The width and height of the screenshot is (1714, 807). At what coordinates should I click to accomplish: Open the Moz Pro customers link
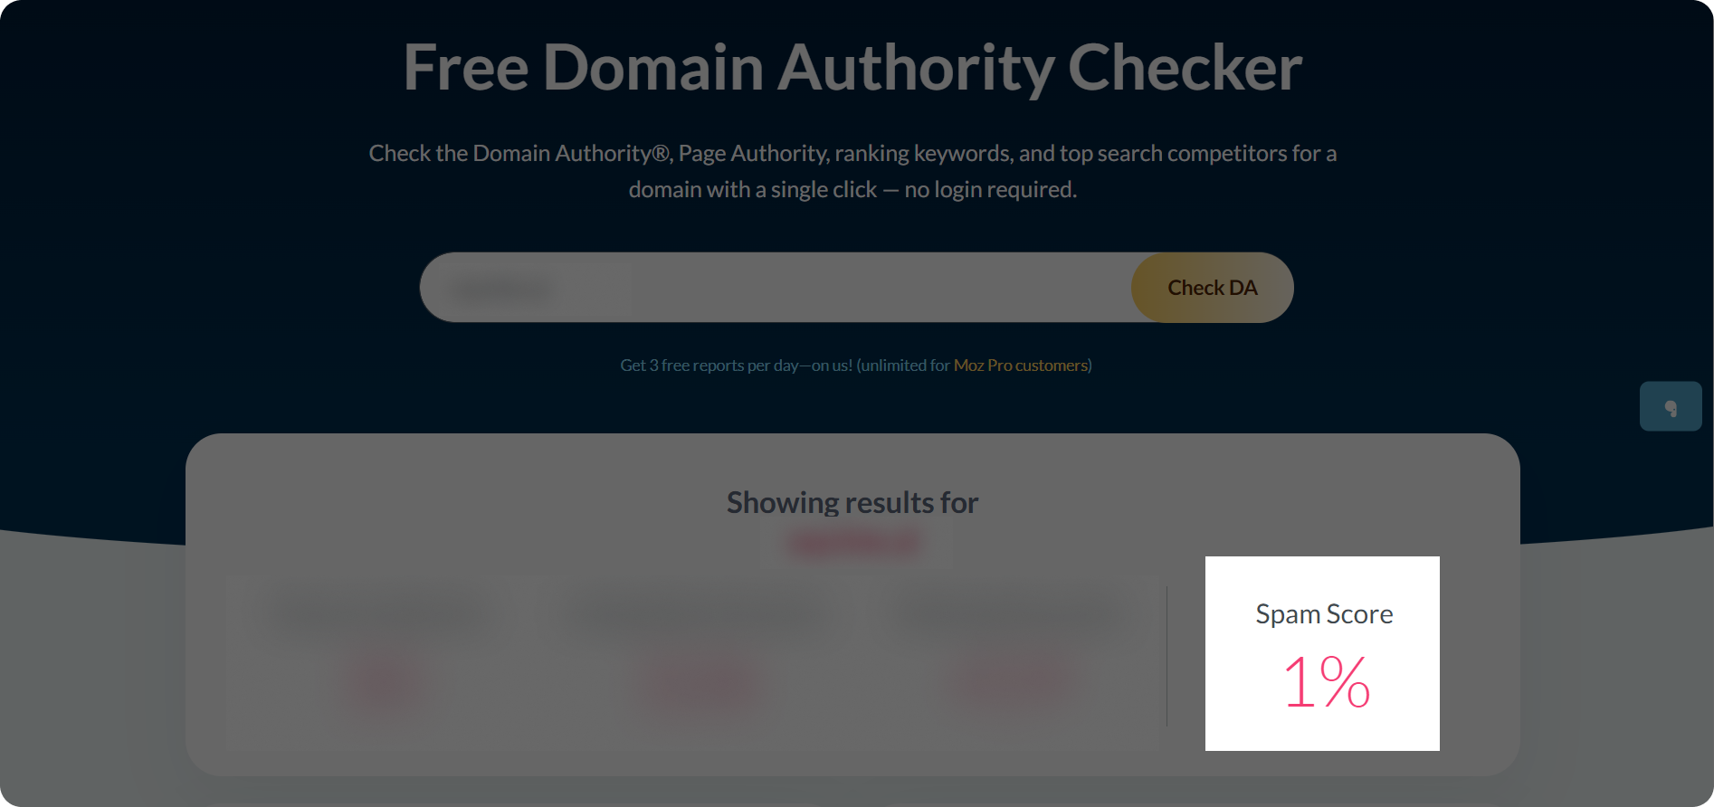[x=1021, y=366]
